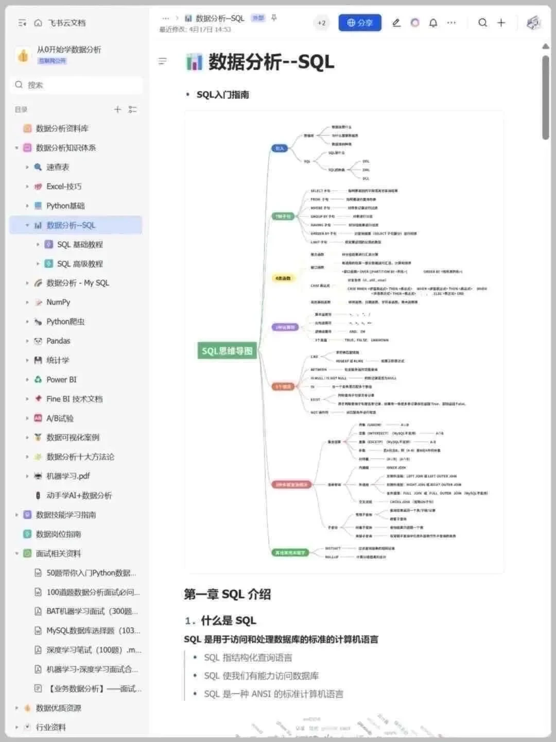Click the blue 分享 share button
This screenshot has height=742, width=556.
pos(359,23)
